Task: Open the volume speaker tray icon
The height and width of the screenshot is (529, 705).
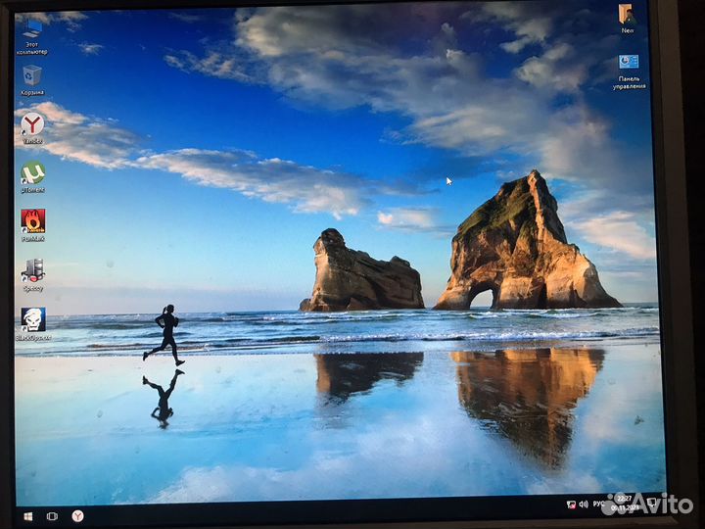Action: click(x=583, y=505)
